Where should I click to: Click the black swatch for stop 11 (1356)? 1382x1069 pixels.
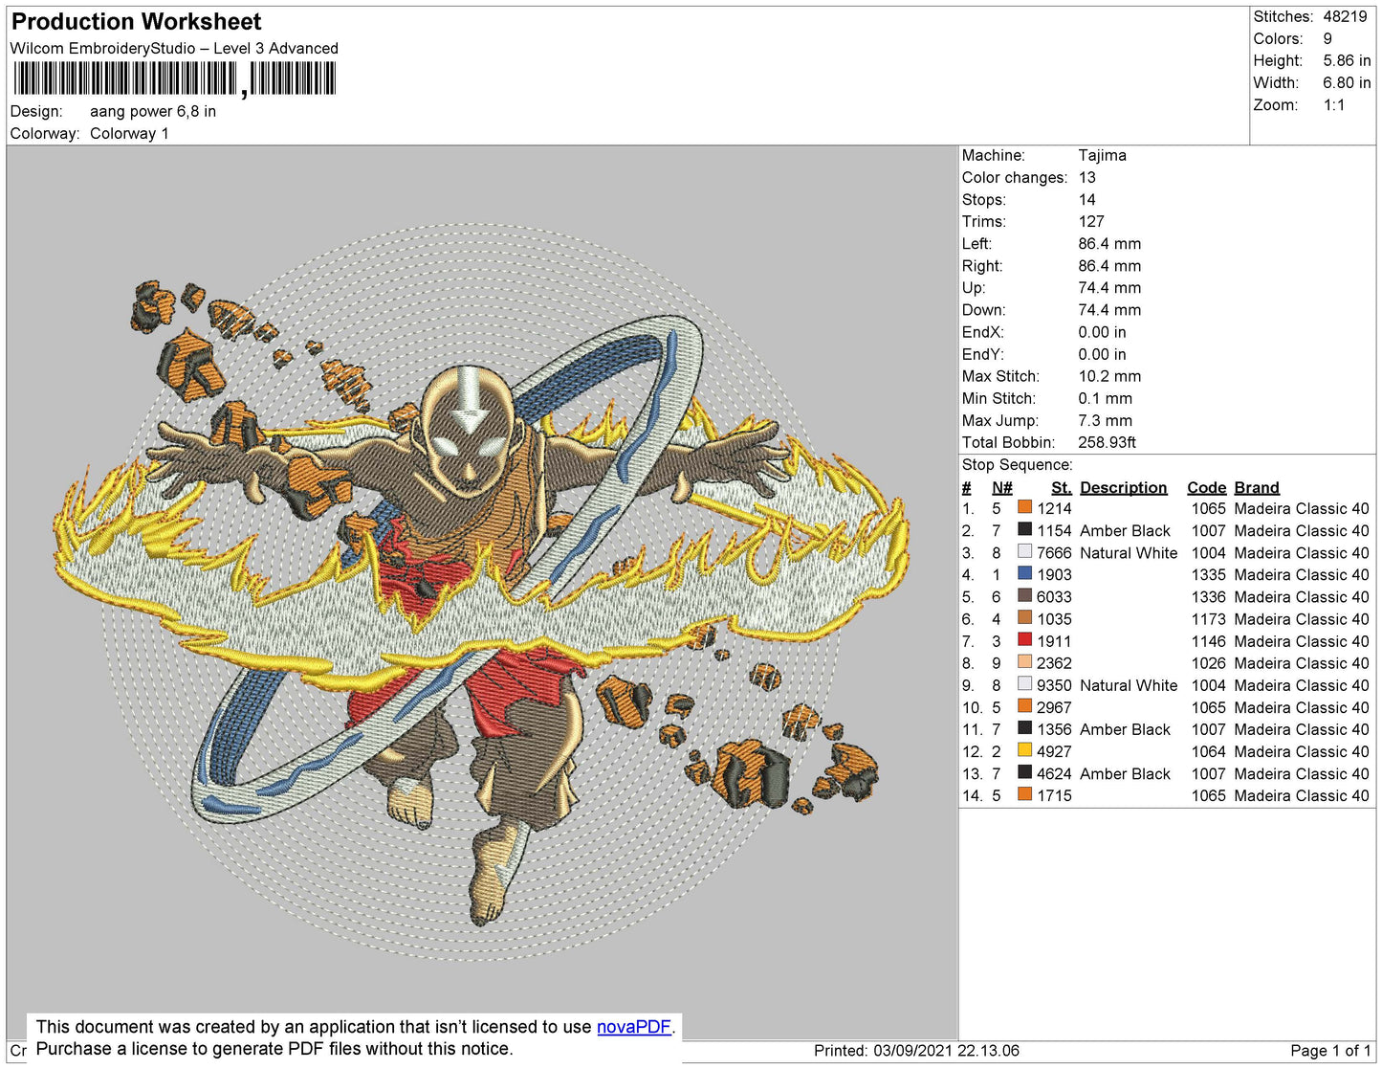tap(1025, 728)
